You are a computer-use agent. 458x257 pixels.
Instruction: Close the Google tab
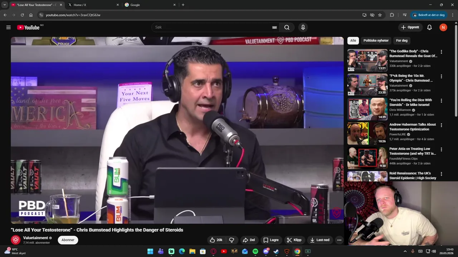(175, 5)
